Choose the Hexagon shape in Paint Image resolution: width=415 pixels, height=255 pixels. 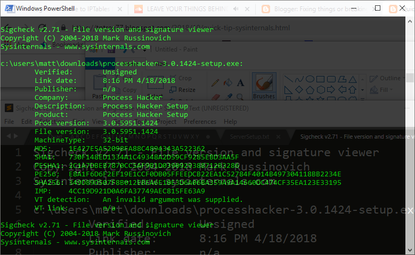[321, 90]
